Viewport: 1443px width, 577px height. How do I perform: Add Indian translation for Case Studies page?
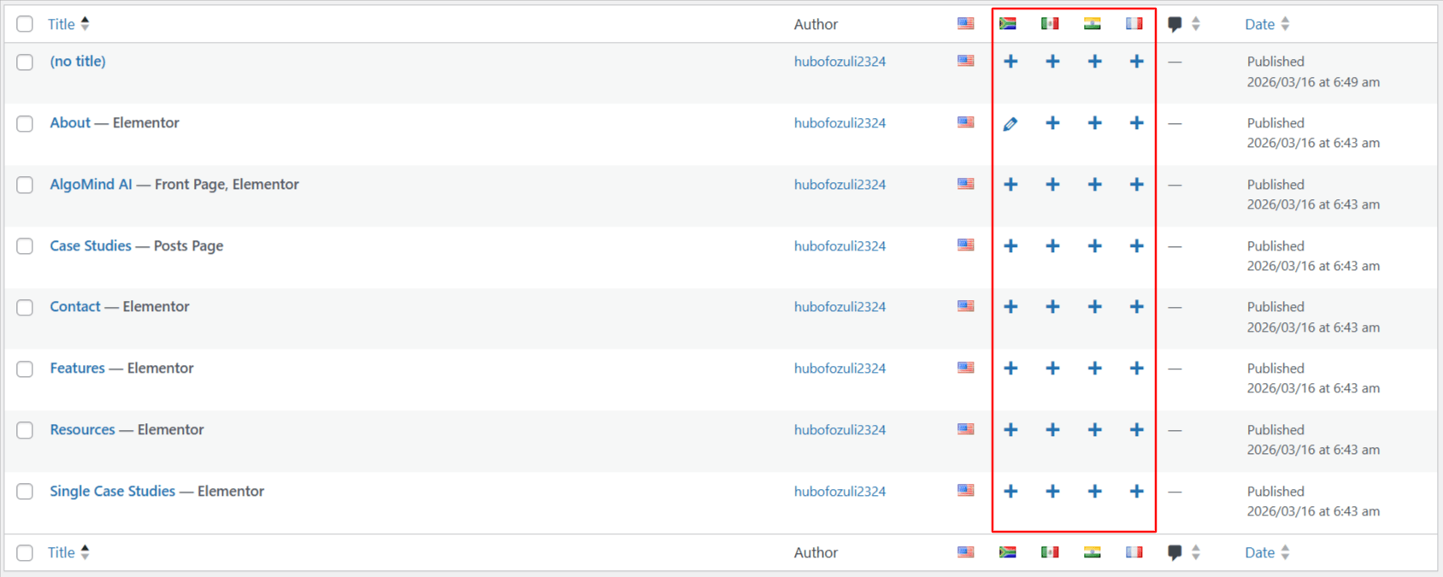pyautogui.click(x=1094, y=246)
